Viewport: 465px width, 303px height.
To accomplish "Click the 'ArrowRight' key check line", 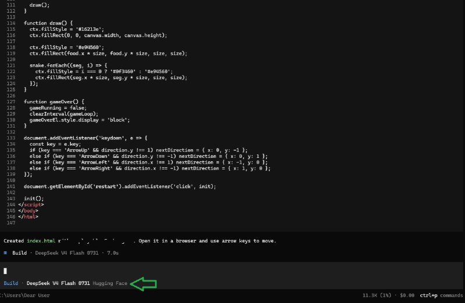I will click(x=150, y=168).
